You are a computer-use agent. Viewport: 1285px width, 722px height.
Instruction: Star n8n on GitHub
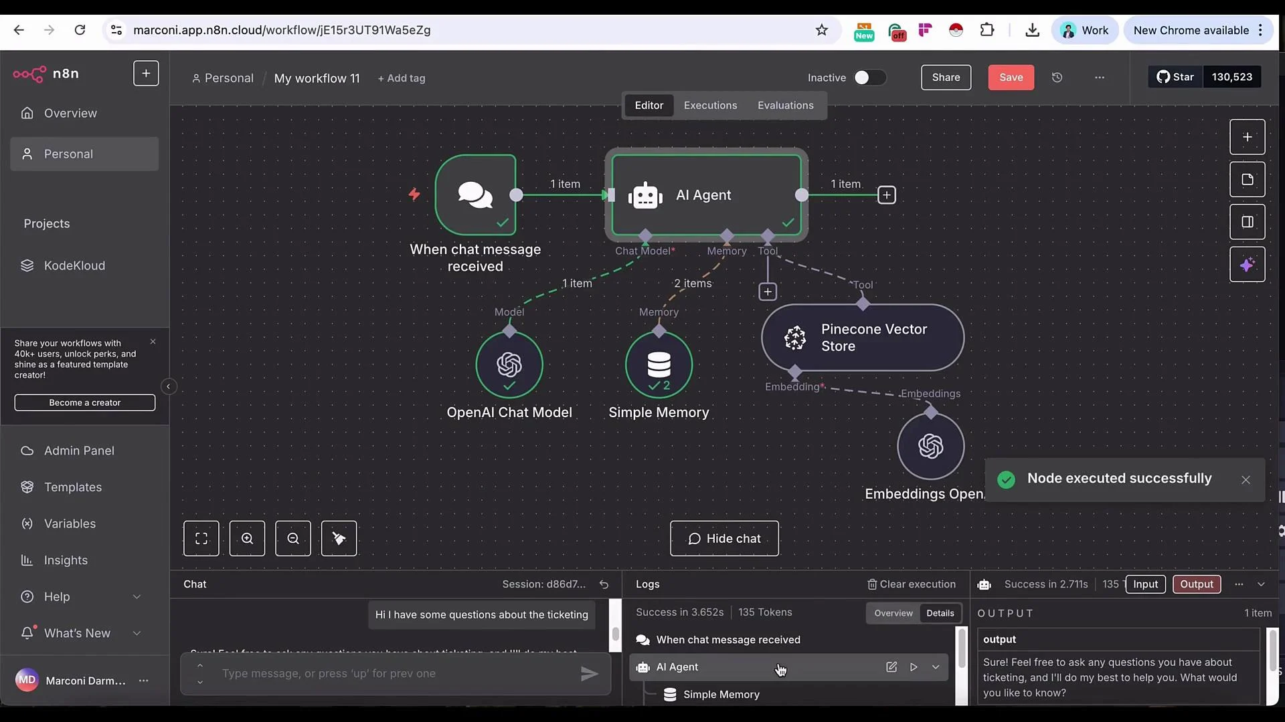(x=1175, y=77)
